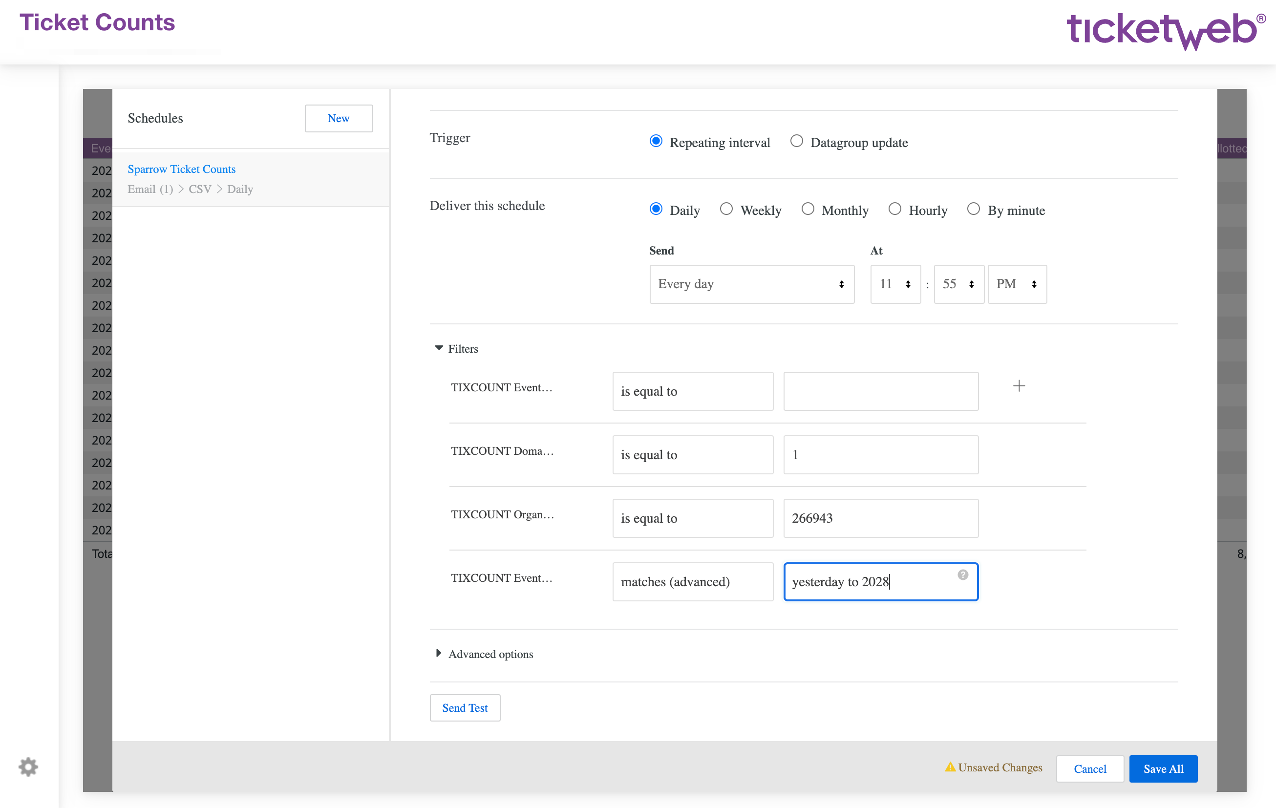The width and height of the screenshot is (1276, 808).
Task: Open condition dropdown for TIXCOUNT Doma… filter
Action: click(693, 455)
